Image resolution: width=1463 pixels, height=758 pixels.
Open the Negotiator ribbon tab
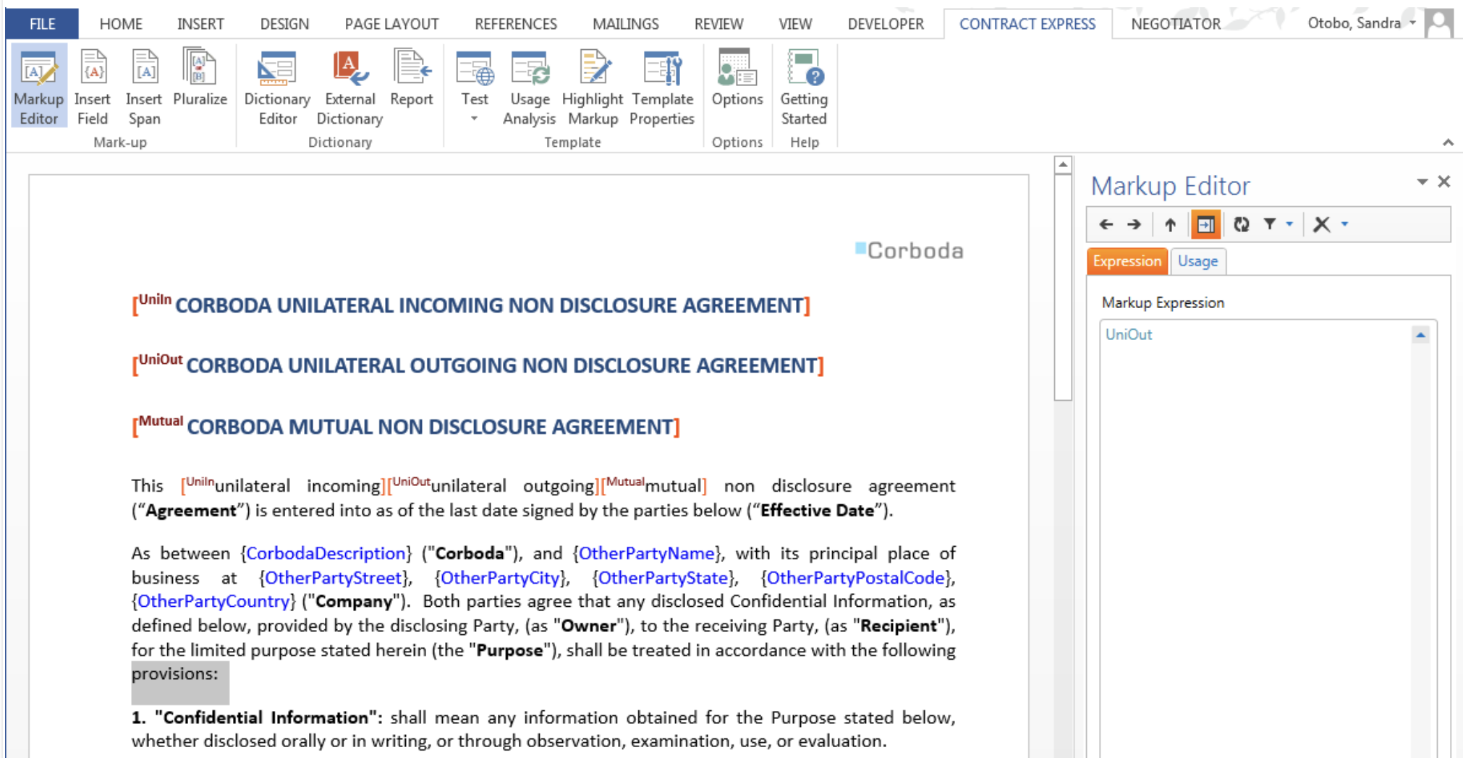tap(1175, 24)
